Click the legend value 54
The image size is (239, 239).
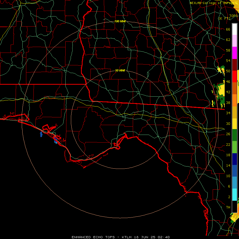tap(228, 61)
